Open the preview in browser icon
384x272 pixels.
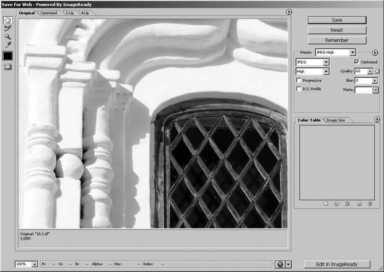coord(281,264)
